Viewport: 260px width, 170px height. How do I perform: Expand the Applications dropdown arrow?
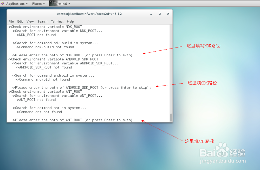tap(26, 3)
